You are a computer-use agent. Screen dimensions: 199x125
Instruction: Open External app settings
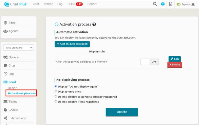pyautogui.click(x=15, y=118)
